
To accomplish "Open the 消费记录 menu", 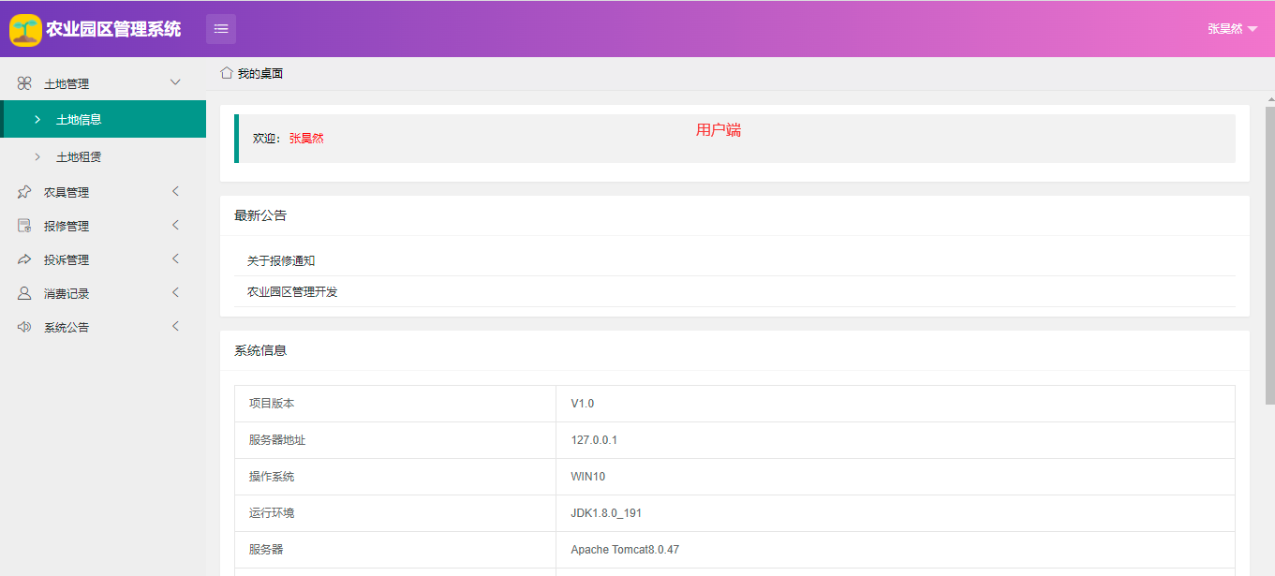I will click(x=103, y=293).
